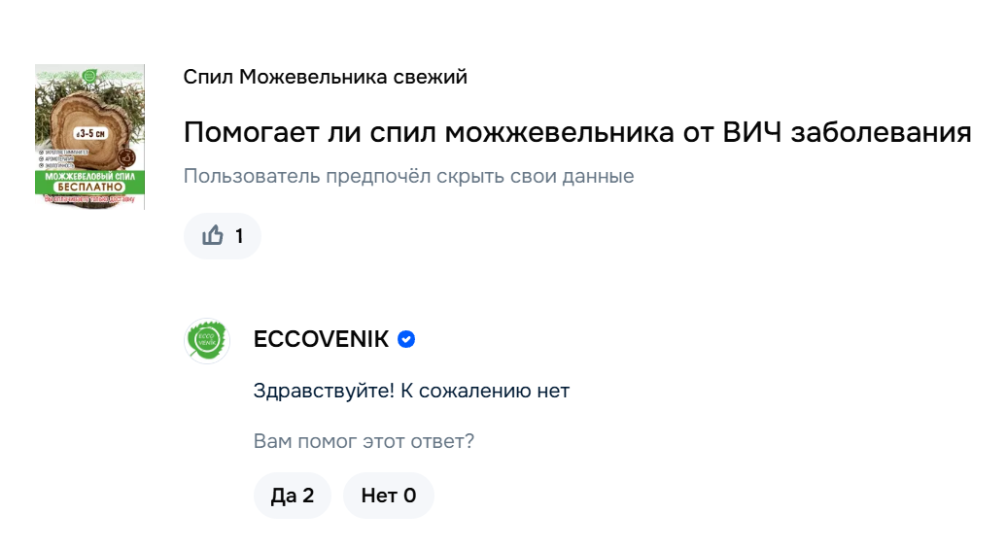
Task: Click the thumbs-up icon under the question
Action: [213, 236]
